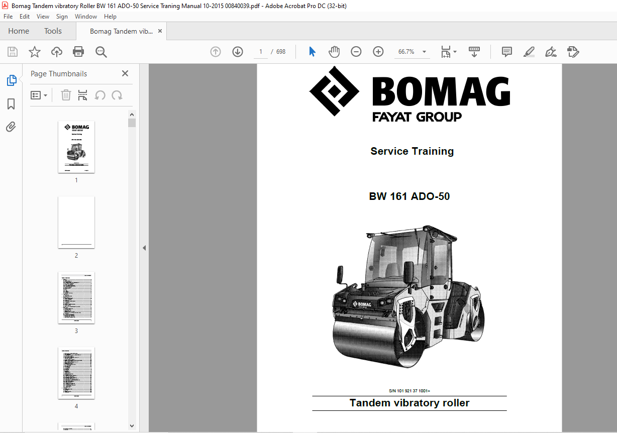
Task: Collapse the navigation pane with the arrow
Action: (x=144, y=248)
